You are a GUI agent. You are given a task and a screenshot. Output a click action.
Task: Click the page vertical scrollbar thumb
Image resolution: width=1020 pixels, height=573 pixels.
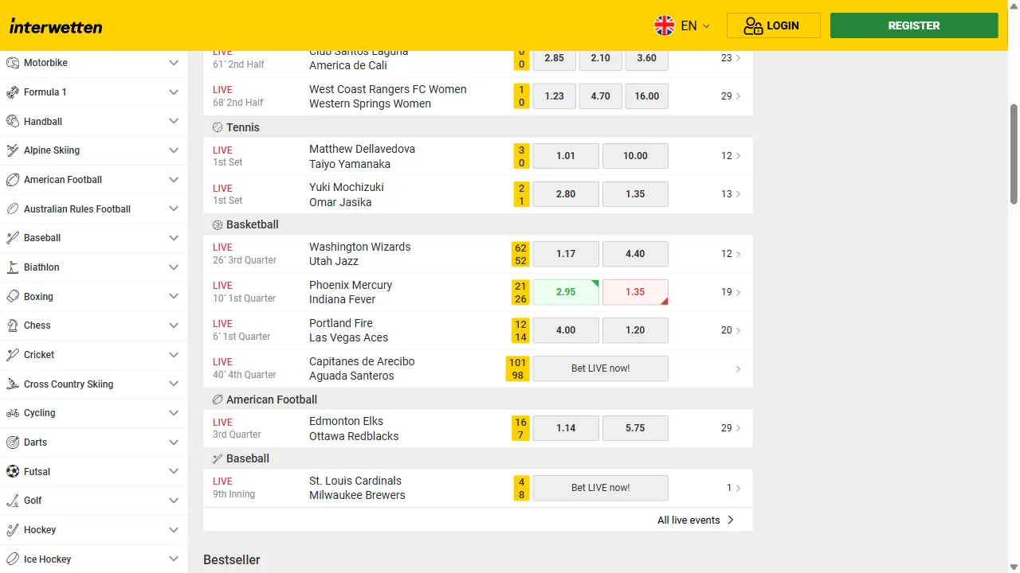pos(1014,154)
